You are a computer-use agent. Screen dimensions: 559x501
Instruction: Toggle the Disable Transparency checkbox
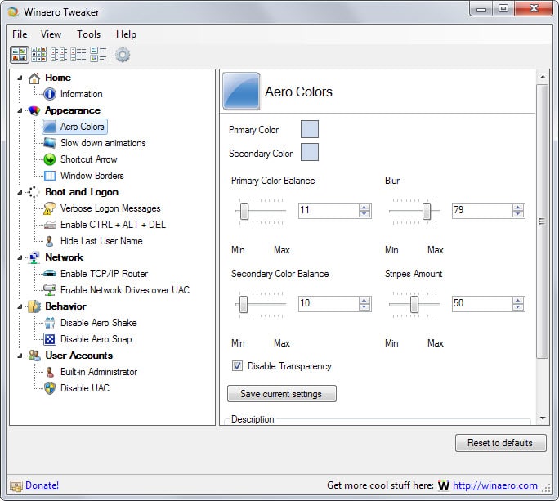(x=238, y=366)
